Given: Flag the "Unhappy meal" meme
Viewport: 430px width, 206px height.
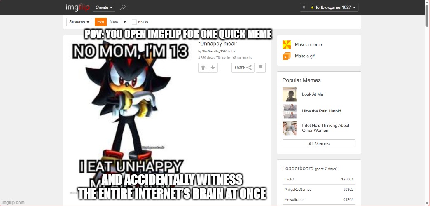Looking at the screenshot, I should [261, 68].
